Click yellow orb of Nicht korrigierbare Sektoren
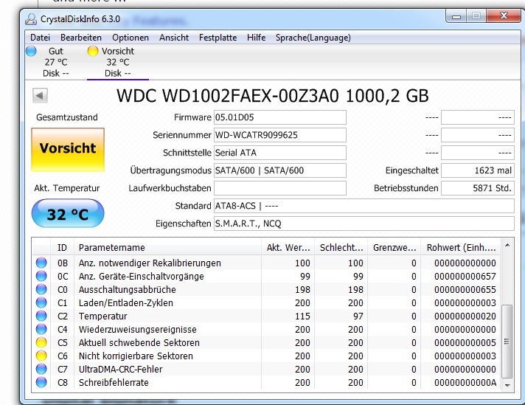The height and width of the screenshot is (405, 525). [41, 356]
